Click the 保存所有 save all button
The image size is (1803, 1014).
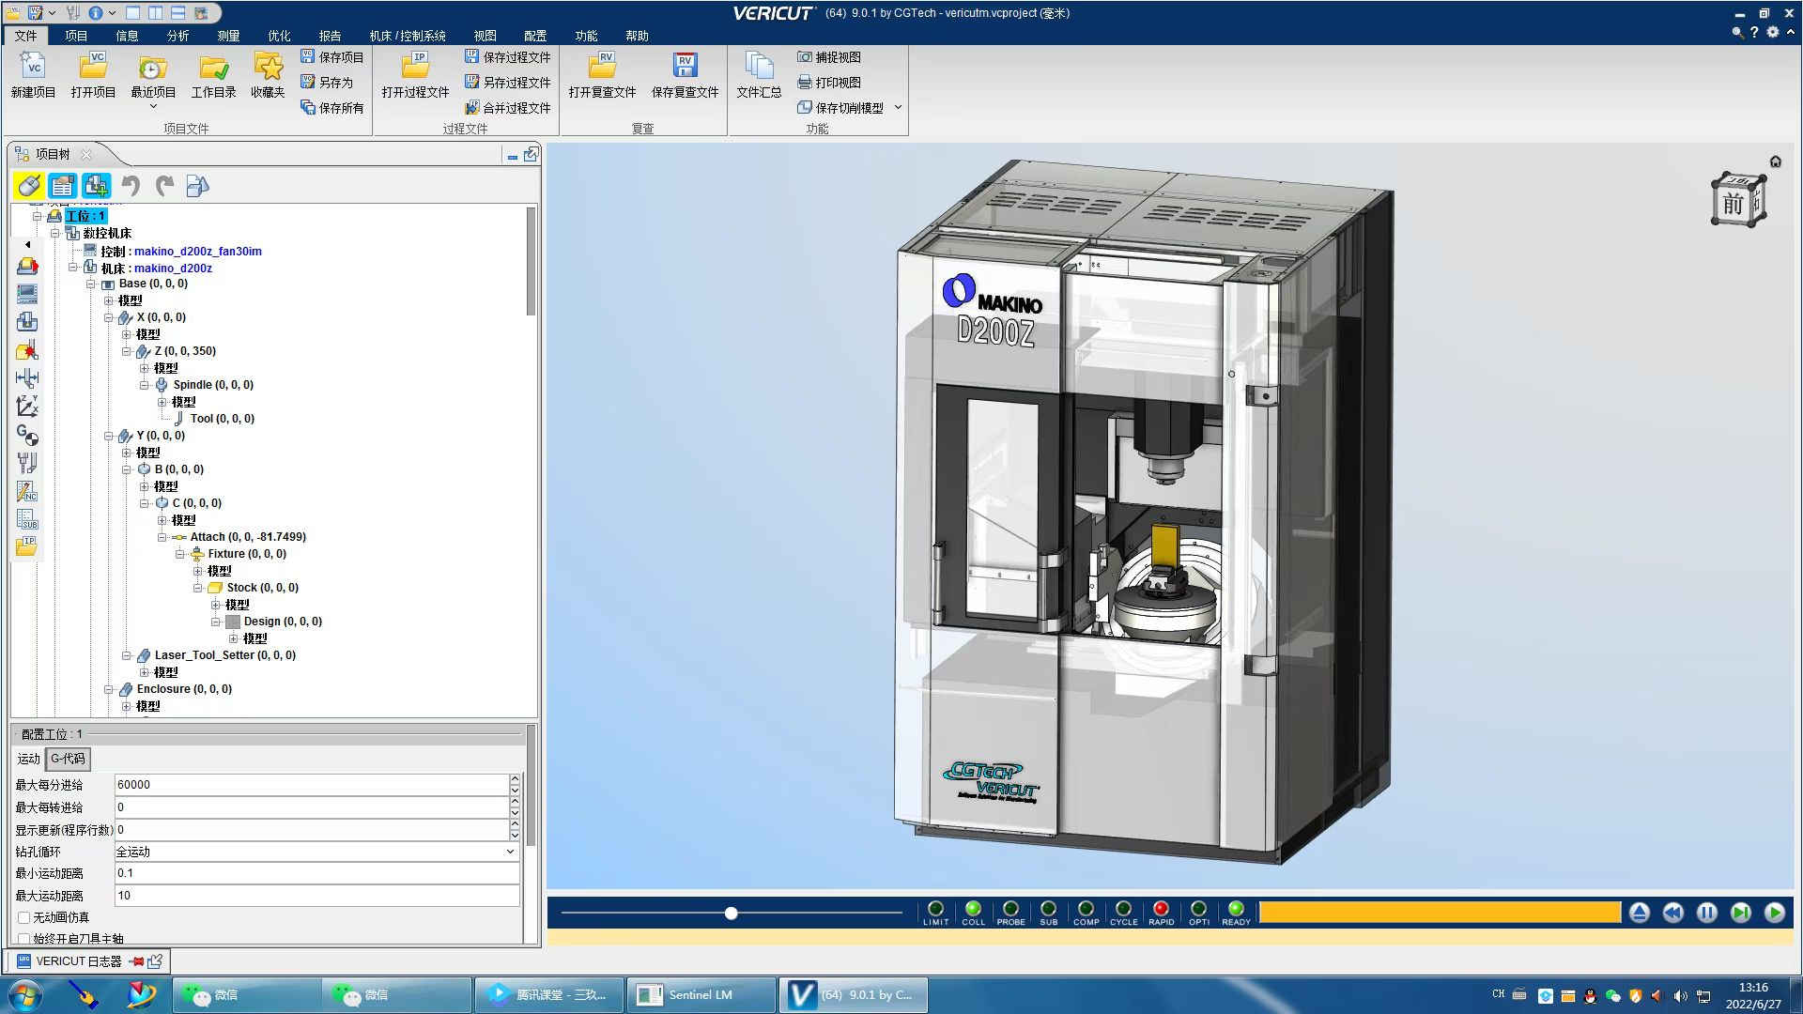[x=331, y=108]
